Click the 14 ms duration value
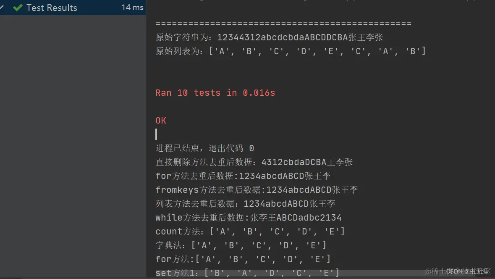495x279 pixels. tap(132, 7)
